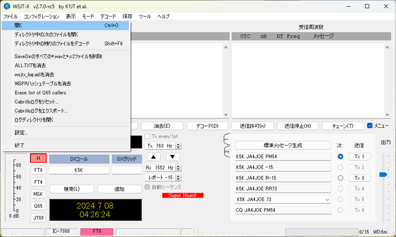
Task: Choose Cabrilloログをリセット entry
Action: [x=66, y=102]
